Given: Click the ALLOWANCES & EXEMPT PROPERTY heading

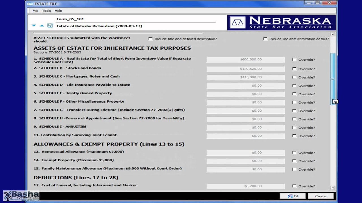Looking at the screenshot, I should (109, 144).
